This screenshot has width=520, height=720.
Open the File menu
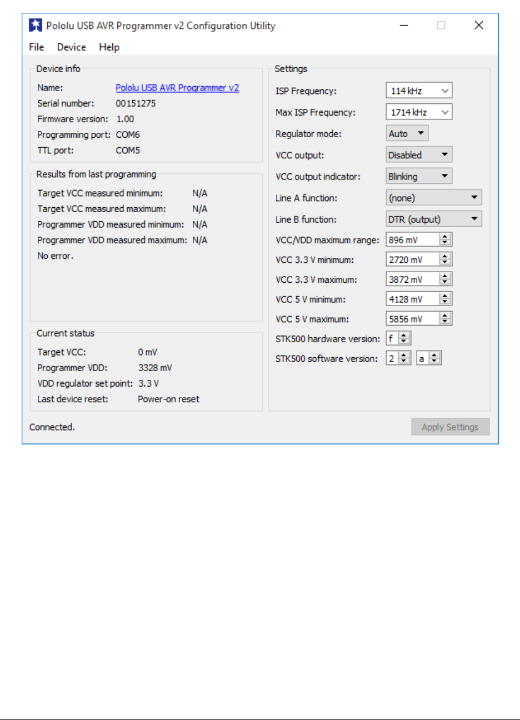37,47
